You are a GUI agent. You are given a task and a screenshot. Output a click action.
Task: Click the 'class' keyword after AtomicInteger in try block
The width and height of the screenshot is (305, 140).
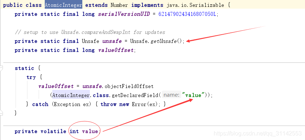tap(101, 95)
